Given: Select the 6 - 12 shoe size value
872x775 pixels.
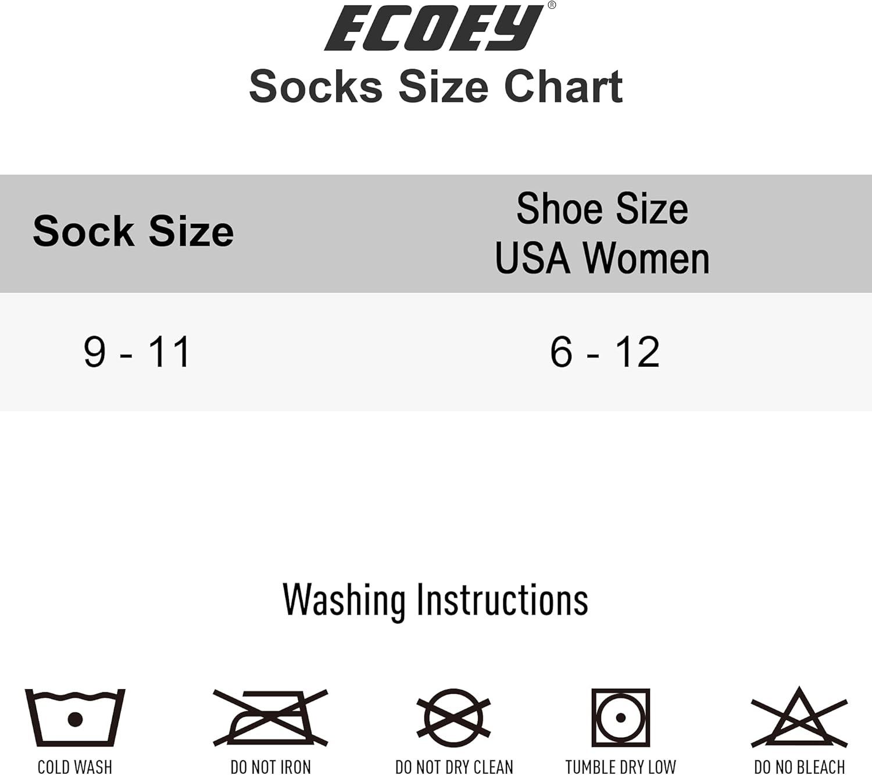Looking at the screenshot, I should [605, 352].
